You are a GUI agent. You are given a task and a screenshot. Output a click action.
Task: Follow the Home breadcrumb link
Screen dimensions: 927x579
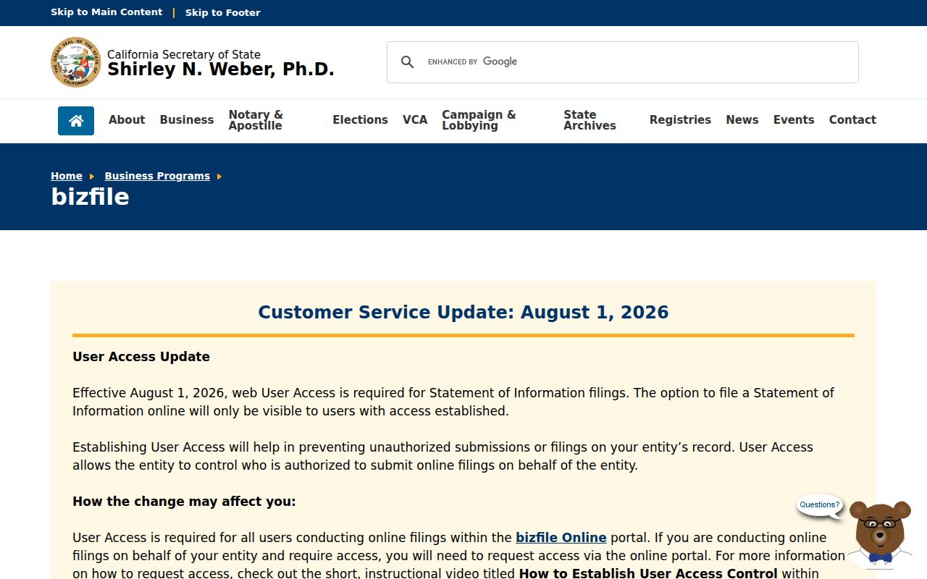click(67, 176)
